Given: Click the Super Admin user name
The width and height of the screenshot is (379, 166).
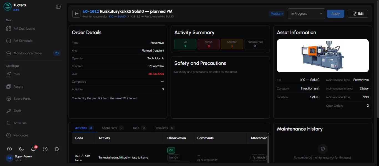Looking at the screenshot, I should (23, 156).
